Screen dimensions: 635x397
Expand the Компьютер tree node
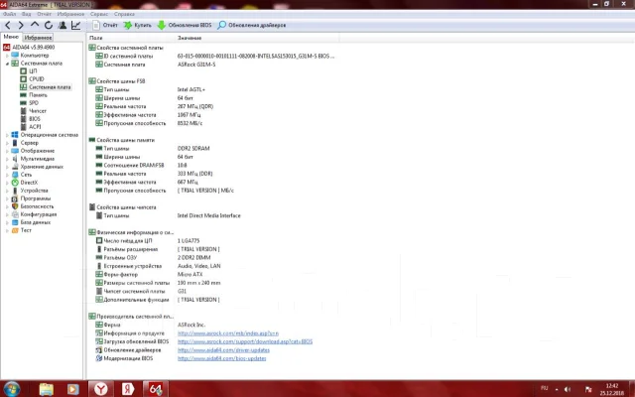click(x=7, y=56)
